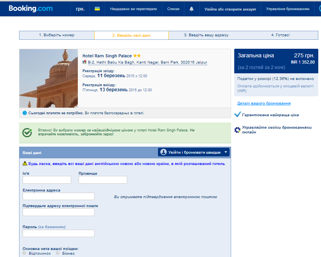
Task: Click the map pin icon beside hotel address
Action: point(84,62)
